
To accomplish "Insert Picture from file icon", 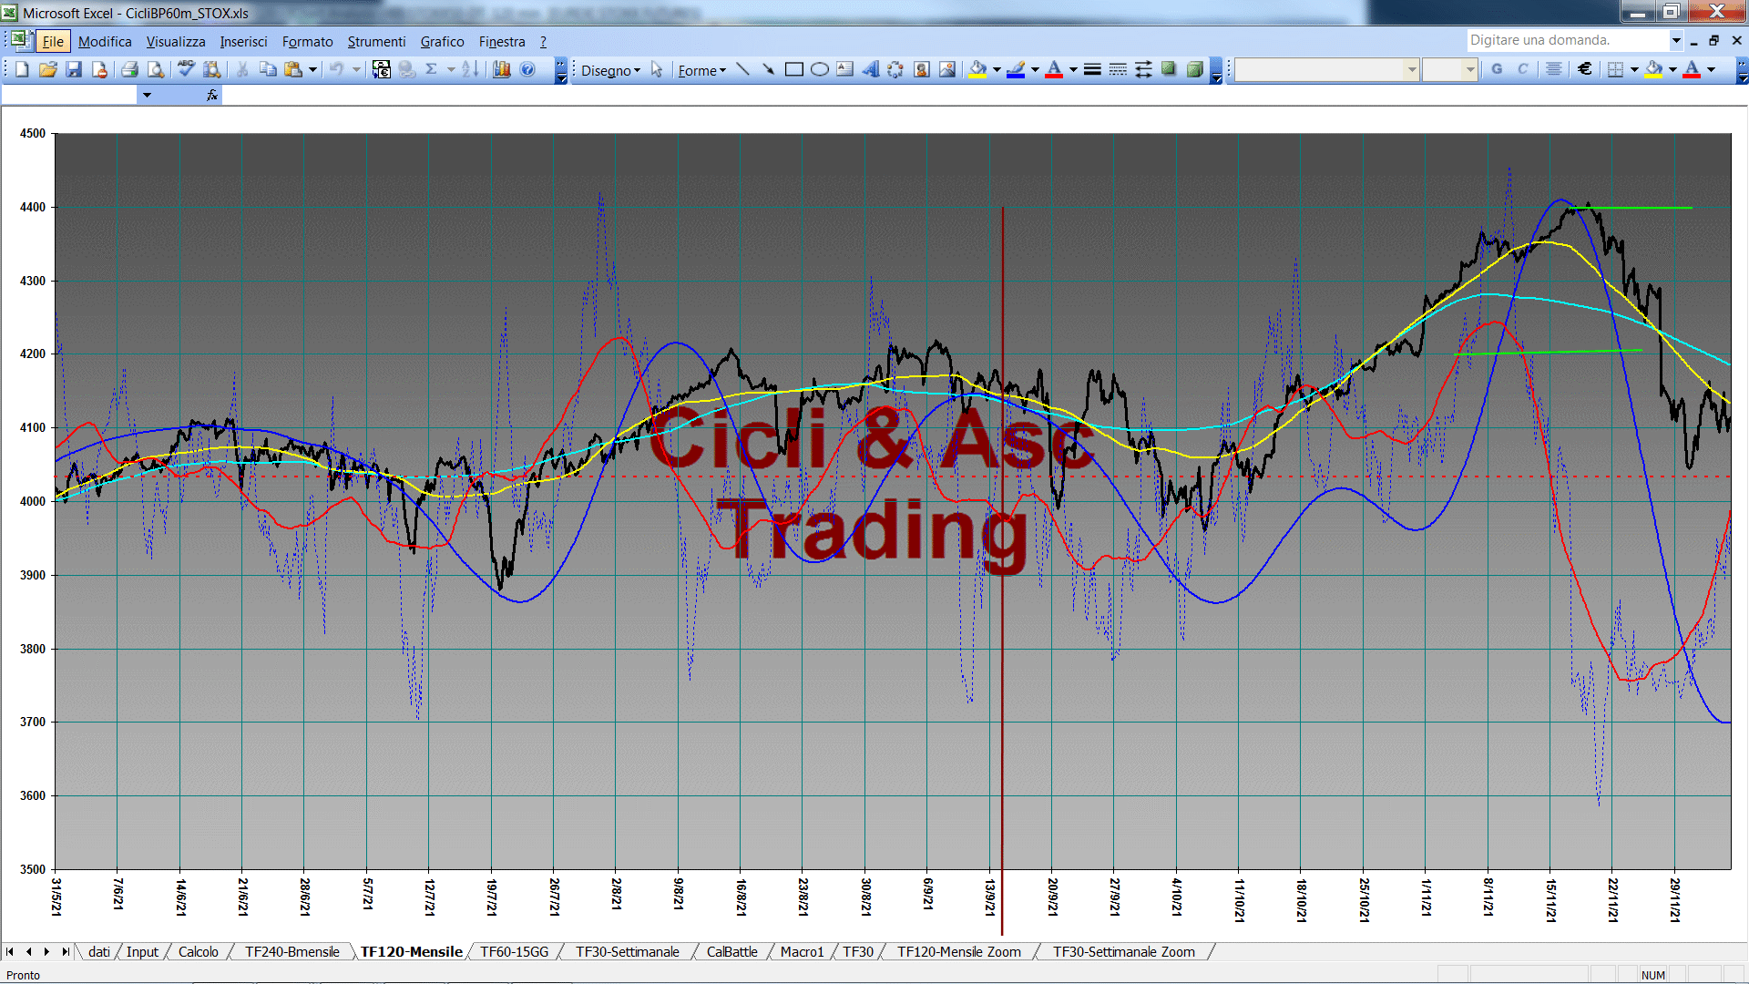I will (x=947, y=69).
